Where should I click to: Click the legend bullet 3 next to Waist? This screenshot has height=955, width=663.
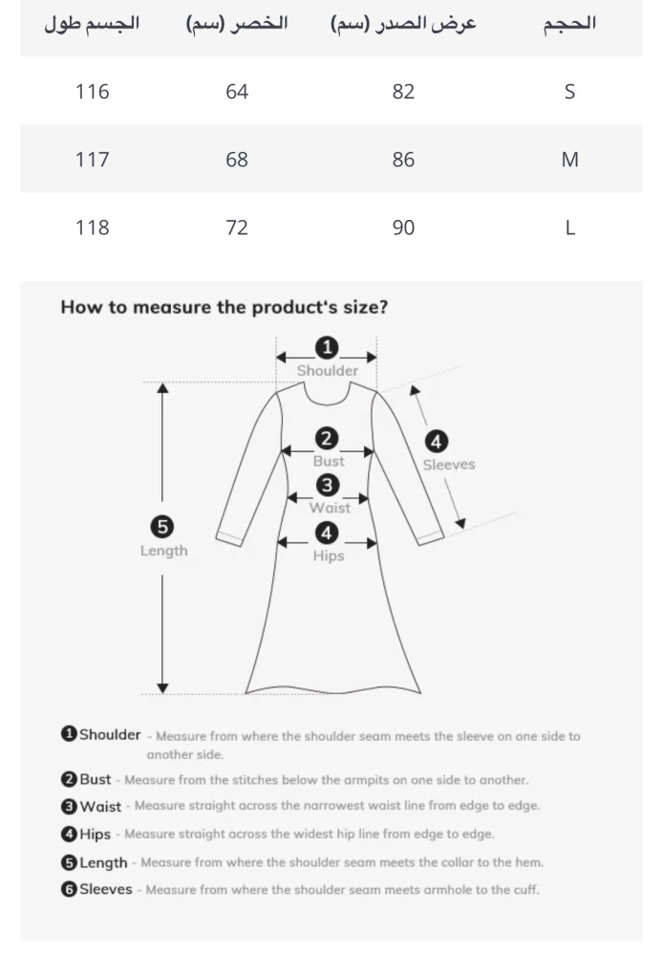pyautogui.click(x=69, y=806)
